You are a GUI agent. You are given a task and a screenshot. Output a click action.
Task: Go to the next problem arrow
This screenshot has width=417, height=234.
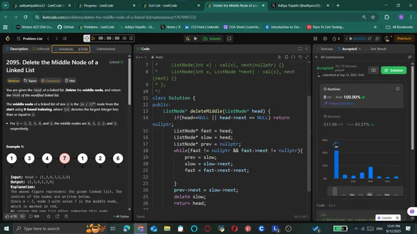(56, 38)
